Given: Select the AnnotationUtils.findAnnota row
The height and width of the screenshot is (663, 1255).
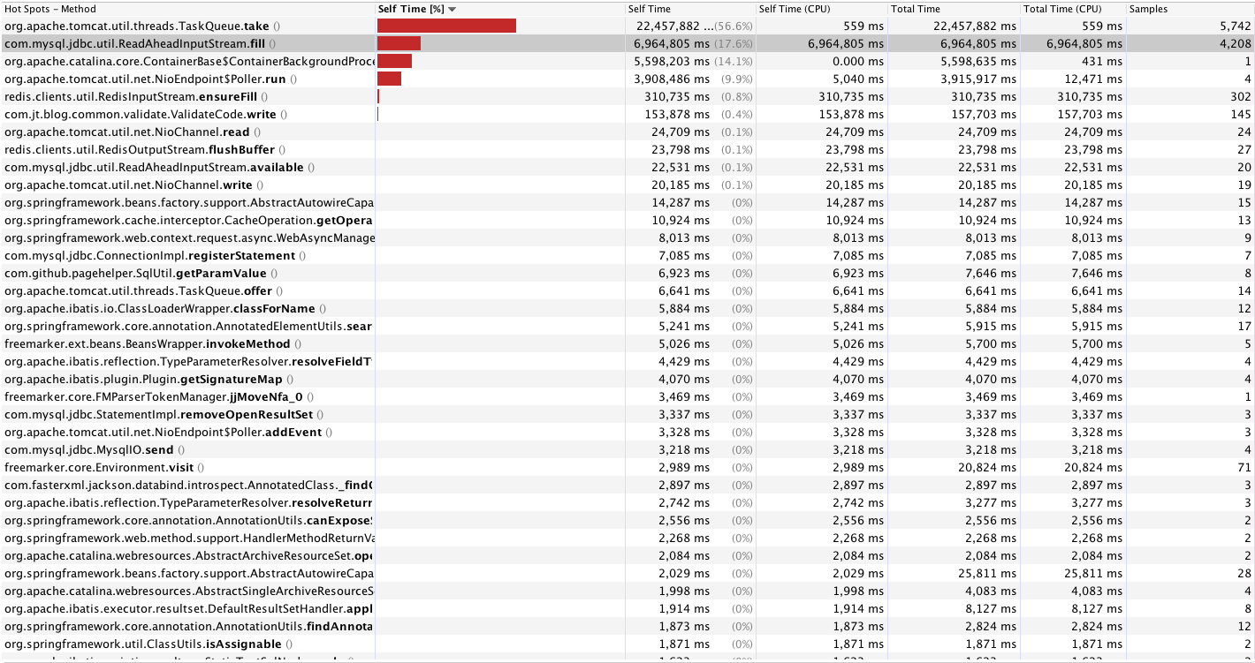Looking at the screenshot, I should tap(627, 627).
